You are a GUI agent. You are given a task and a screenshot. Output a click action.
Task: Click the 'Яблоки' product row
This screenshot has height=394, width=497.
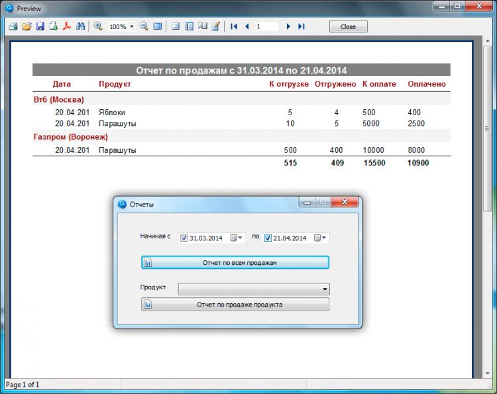pyautogui.click(x=112, y=113)
